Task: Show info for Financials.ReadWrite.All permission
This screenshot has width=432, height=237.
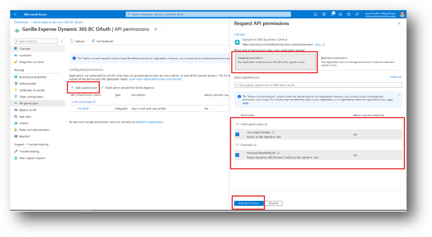Action: coord(278,153)
